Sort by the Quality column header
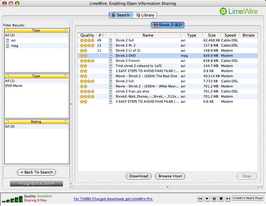Viewport: 266px width, 206px height. (87, 35)
